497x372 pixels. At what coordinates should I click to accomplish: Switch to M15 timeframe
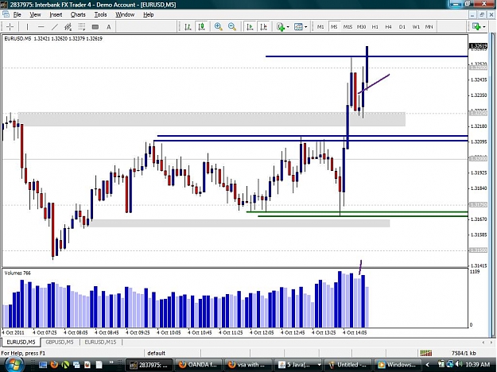point(348,27)
